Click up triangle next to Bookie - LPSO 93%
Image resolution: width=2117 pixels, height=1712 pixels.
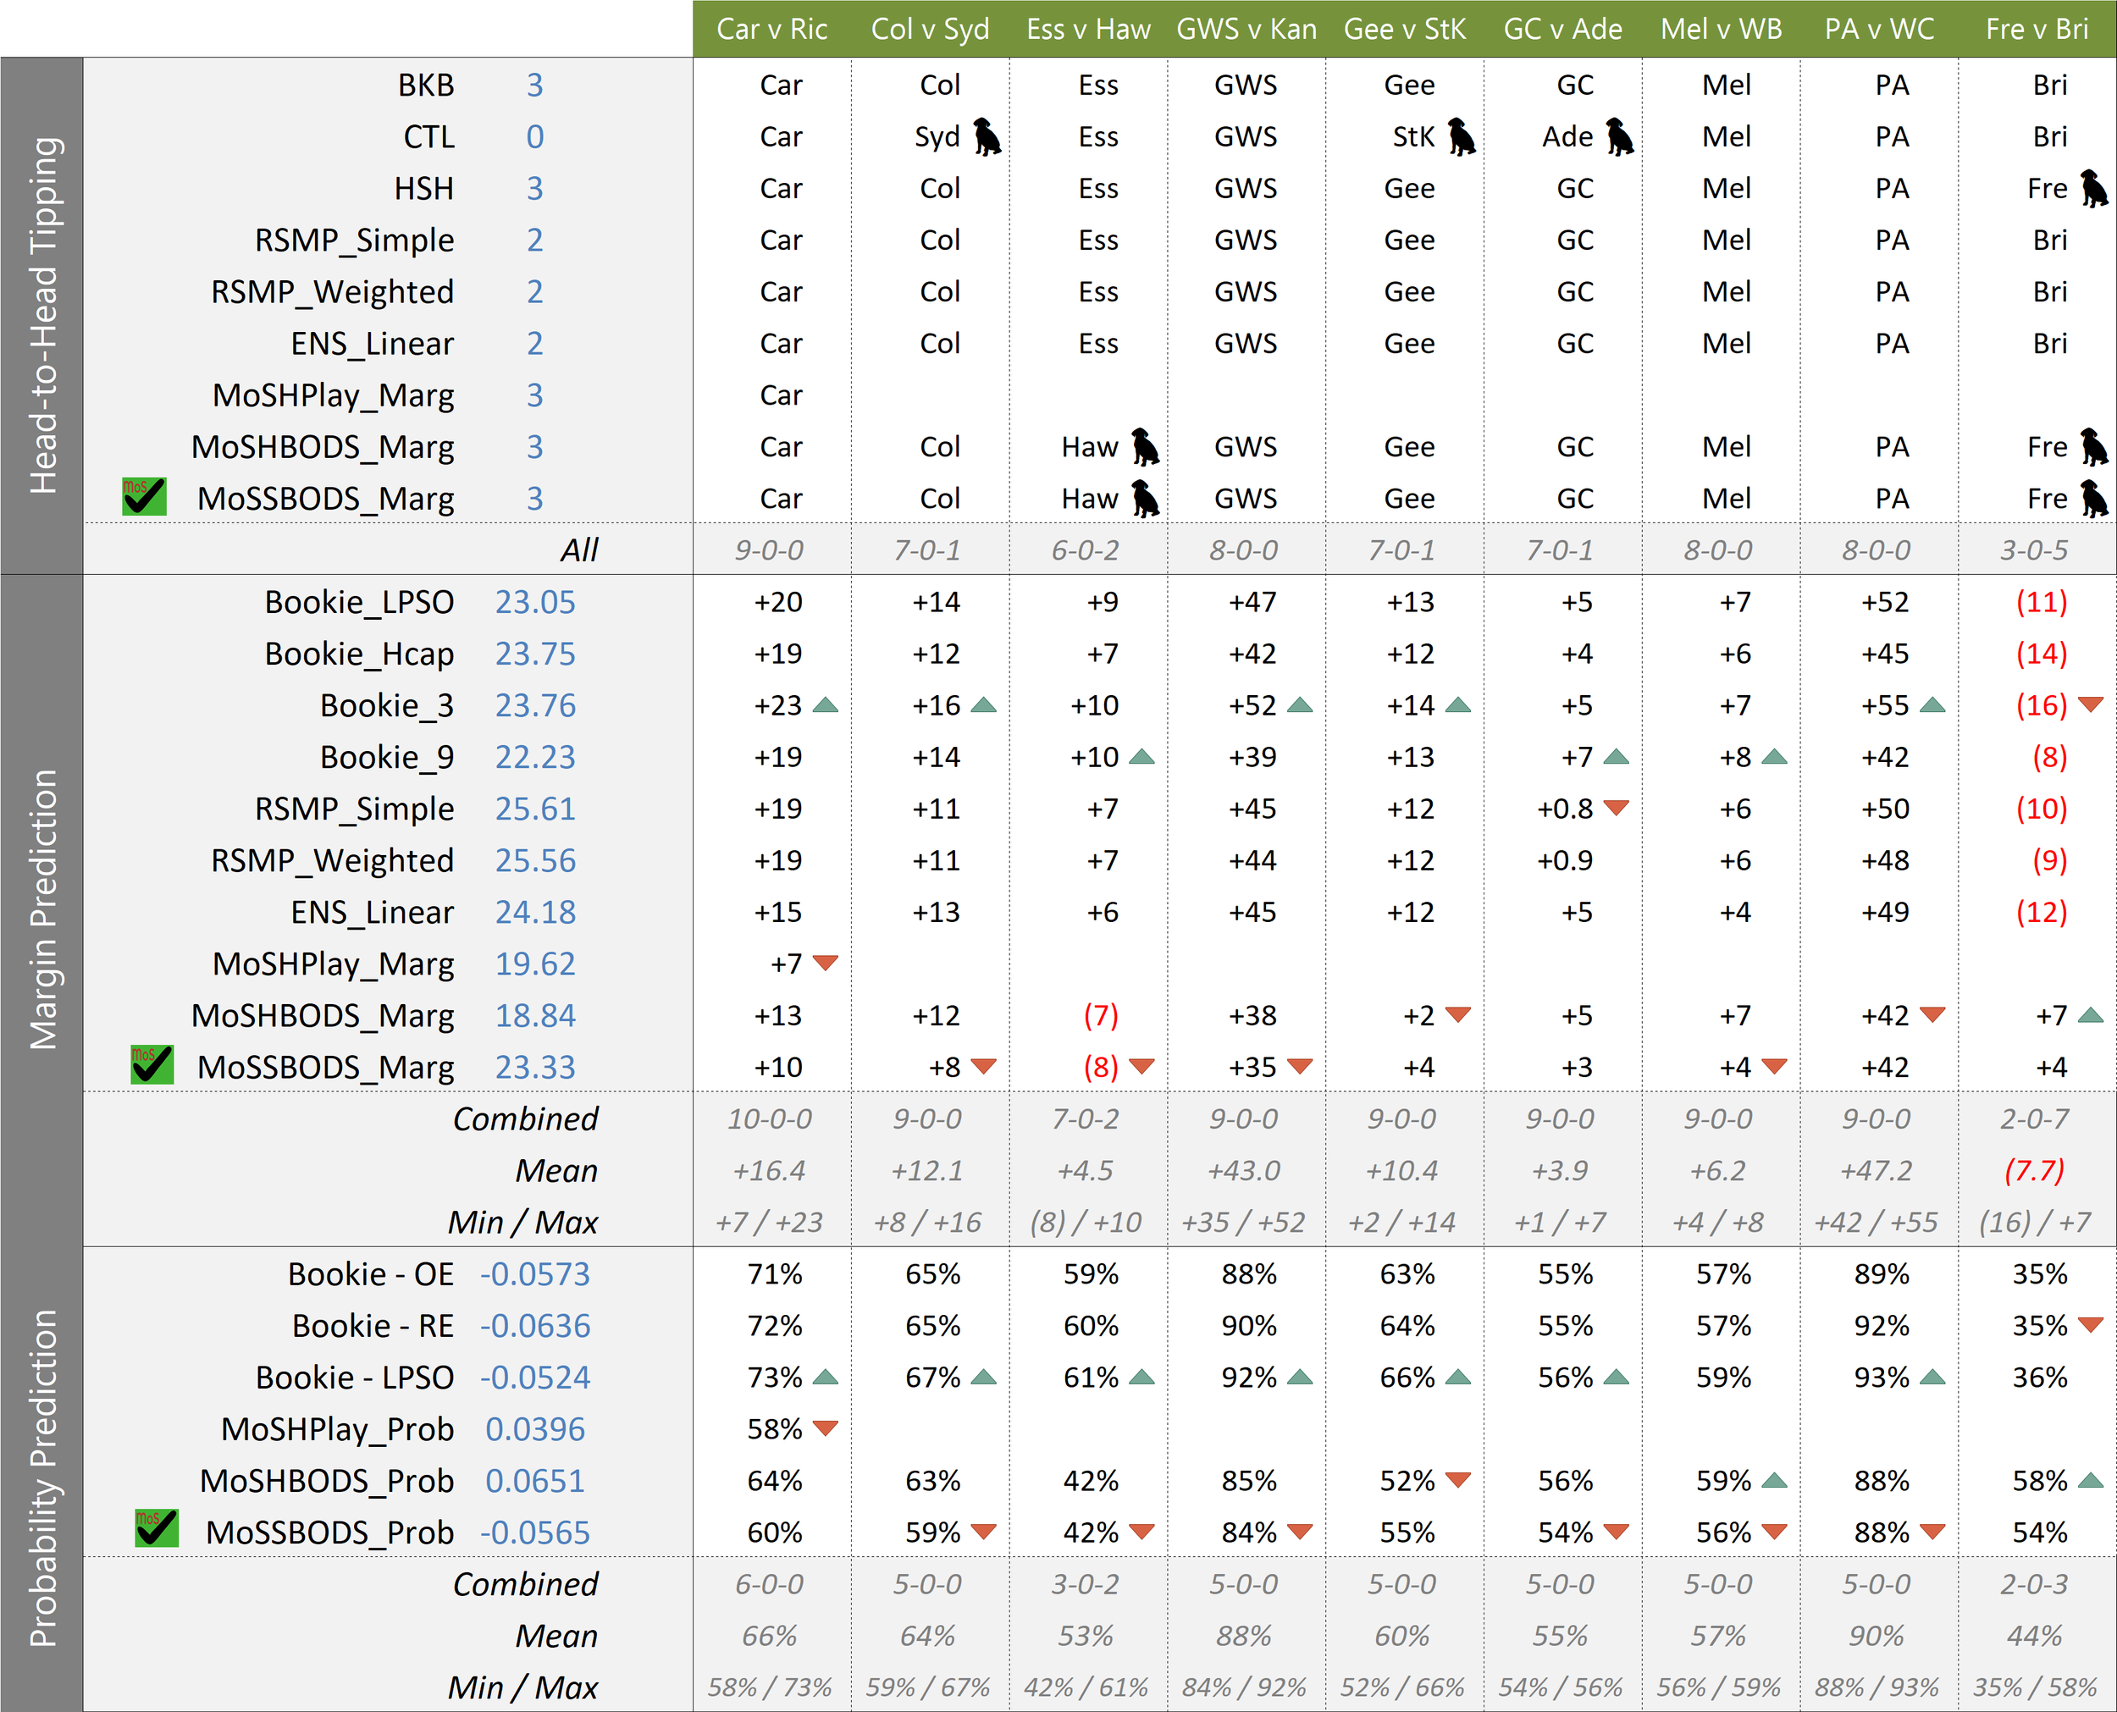click(1933, 1377)
